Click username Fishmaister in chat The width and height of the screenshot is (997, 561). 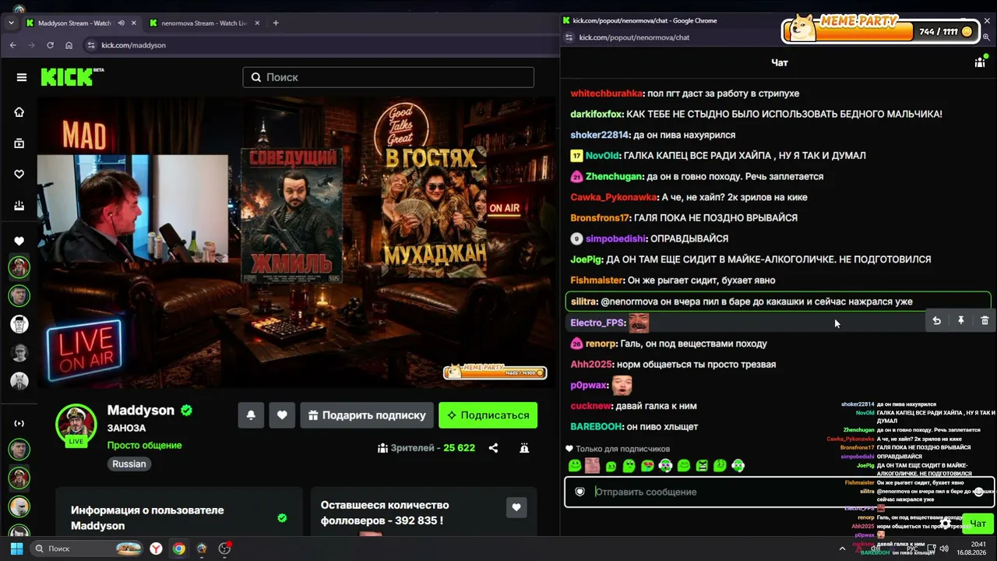point(597,280)
